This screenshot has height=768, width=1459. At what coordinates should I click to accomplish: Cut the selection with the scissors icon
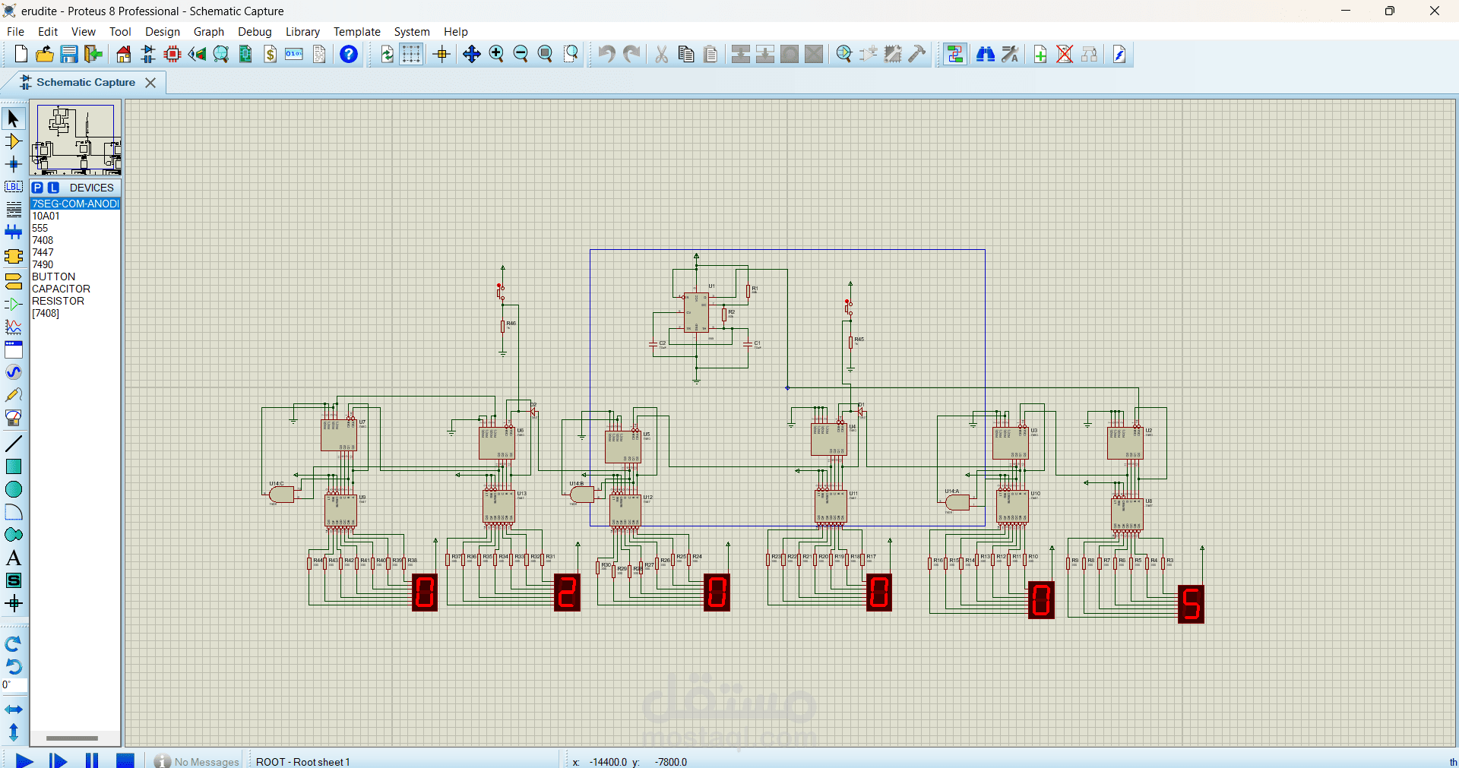(662, 54)
